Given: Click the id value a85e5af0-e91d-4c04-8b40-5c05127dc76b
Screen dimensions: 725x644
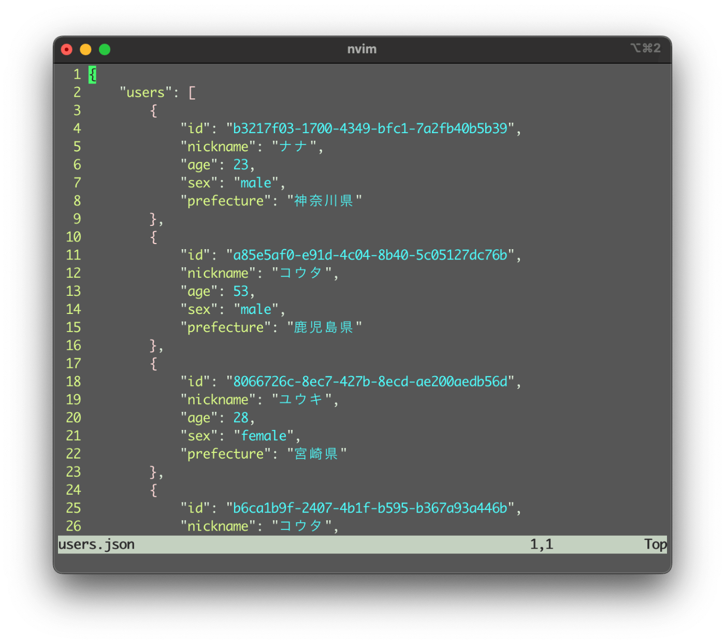Looking at the screenshot, I should [x=370, y=255].
